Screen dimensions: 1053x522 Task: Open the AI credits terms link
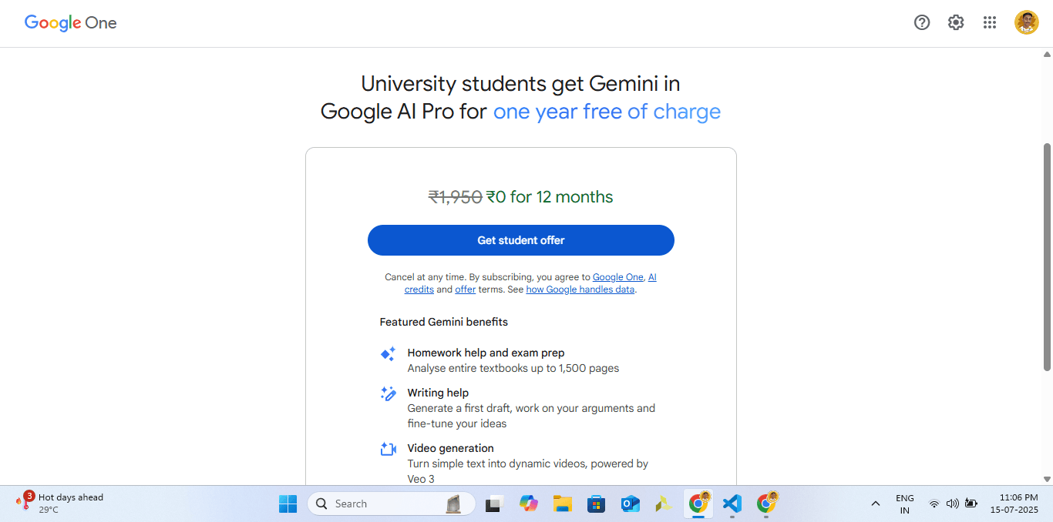(x=530, y=283)
